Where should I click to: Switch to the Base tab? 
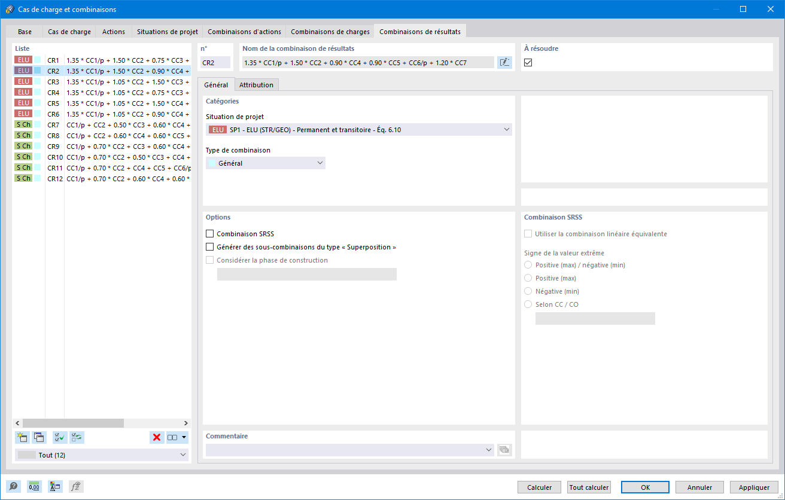tap(25, 32)
